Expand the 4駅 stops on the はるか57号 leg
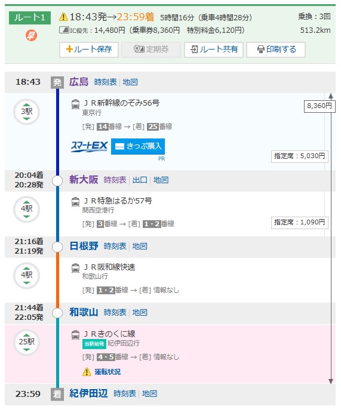This screenshot has width=341, height=410. click(x=26, y=209)
